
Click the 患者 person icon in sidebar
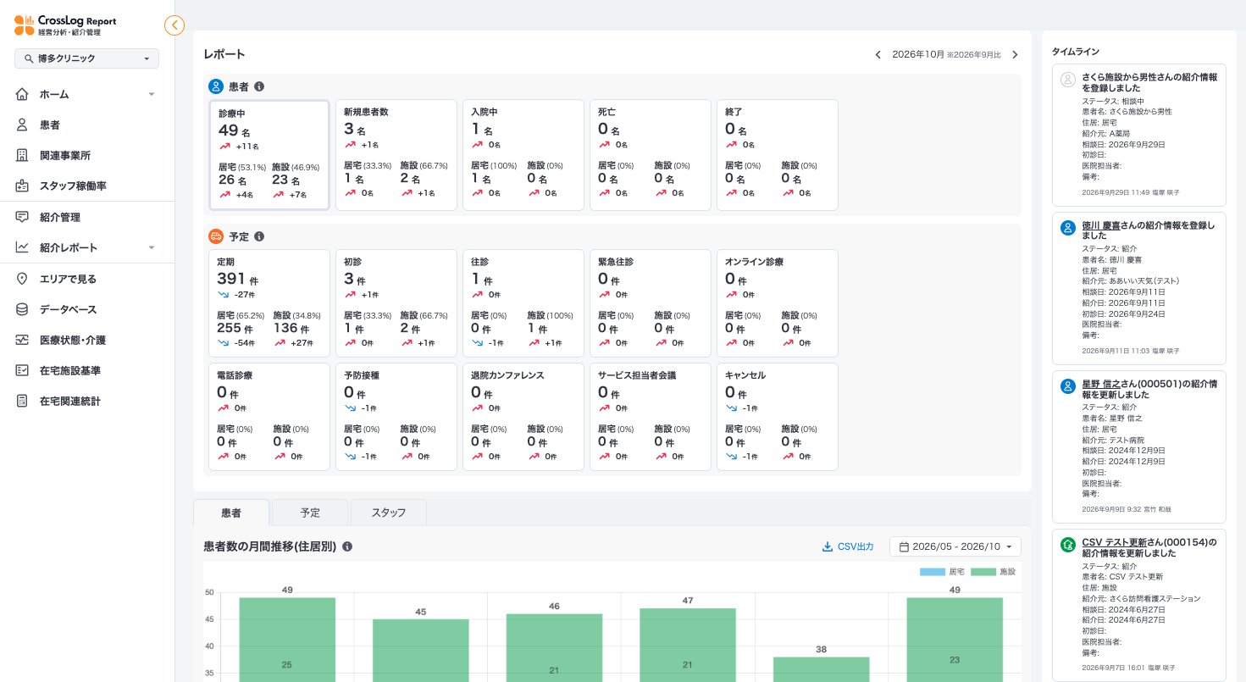point(22,125)
